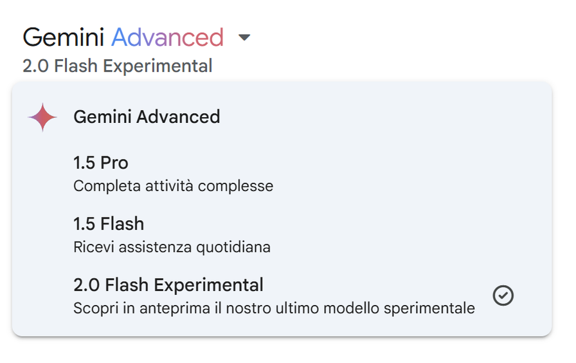The image size is (576, 363).
Task: Click "Ricevi assistenza quotidiana" description
Action: [172, 247]
